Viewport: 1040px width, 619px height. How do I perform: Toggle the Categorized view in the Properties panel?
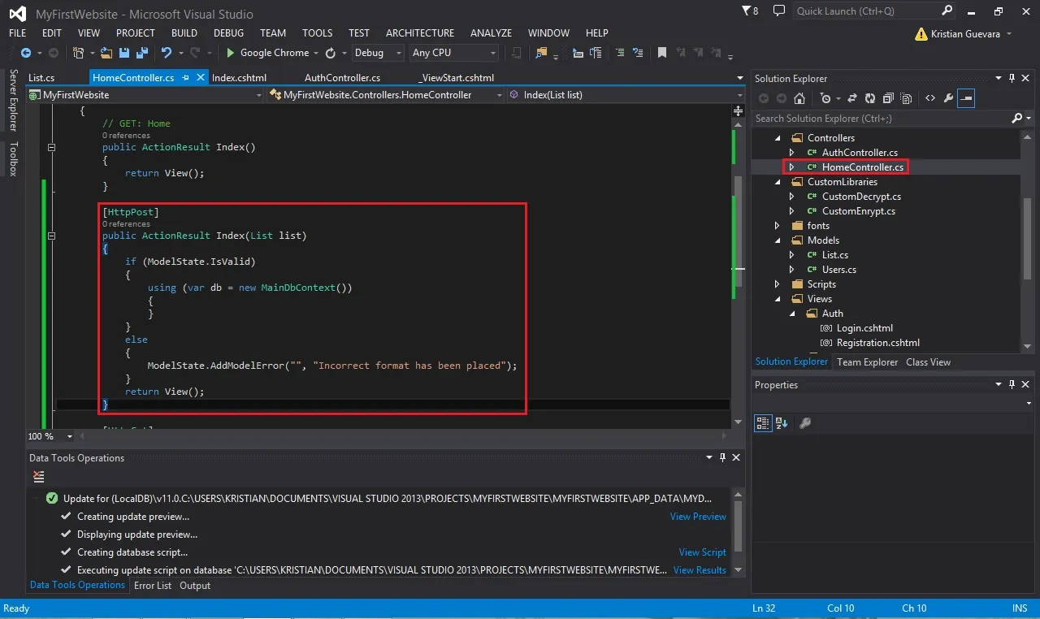point(762,423)
